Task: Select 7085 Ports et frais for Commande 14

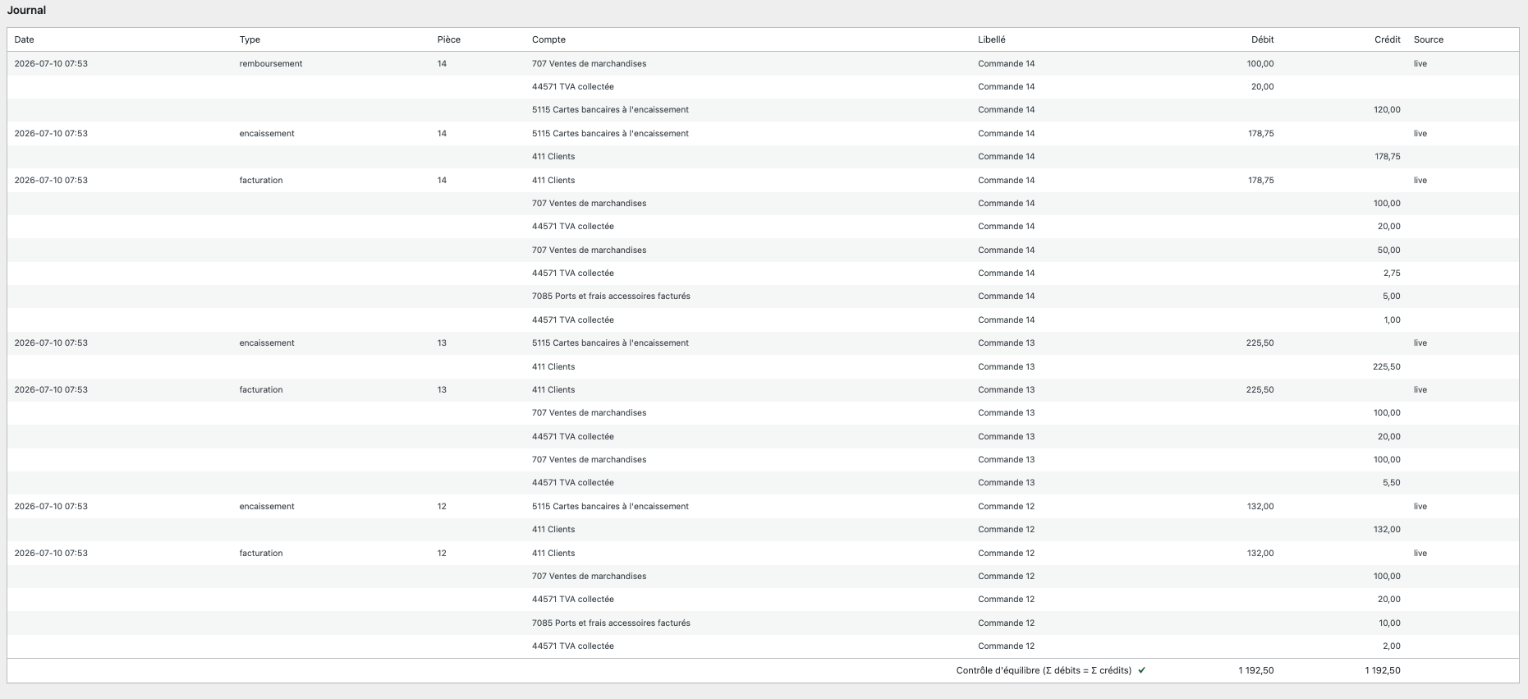Action: 611,296
